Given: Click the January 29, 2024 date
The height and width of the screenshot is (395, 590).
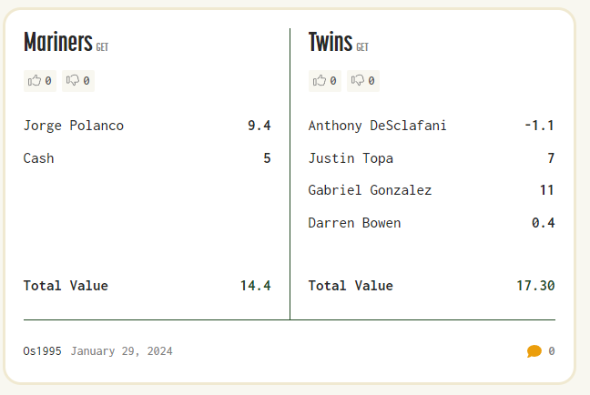Looking at the screenshot, I should [121, 351].
